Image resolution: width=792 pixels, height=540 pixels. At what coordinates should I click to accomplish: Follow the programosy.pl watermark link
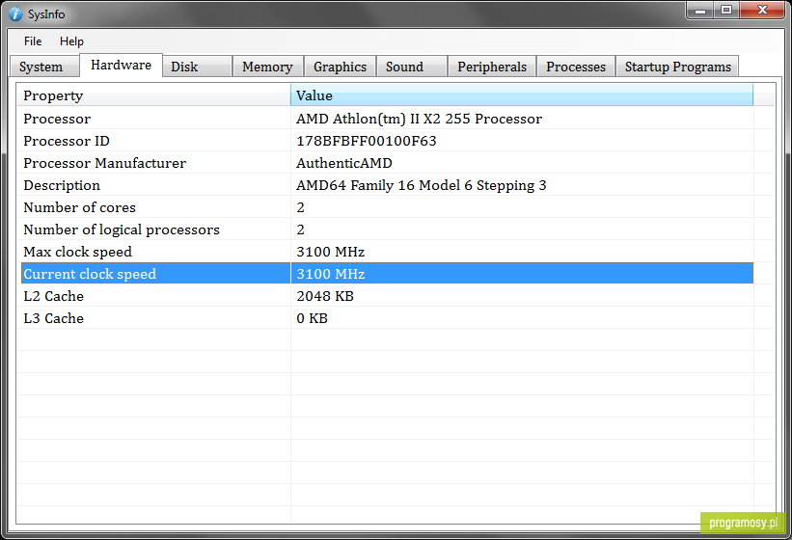coord(743,523)
